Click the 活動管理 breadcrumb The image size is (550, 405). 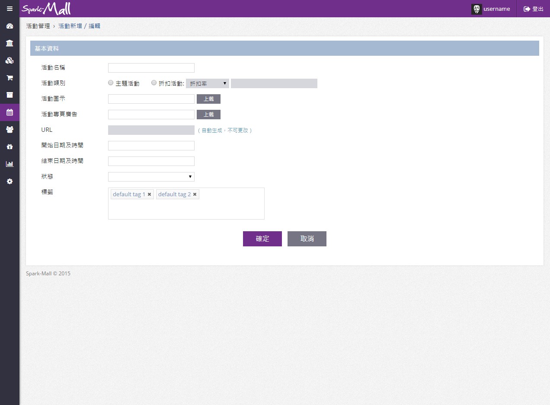pos(38,26)
